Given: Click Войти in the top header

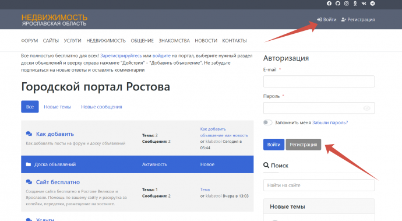Looking at the screenshot, I should click(327, 19).
